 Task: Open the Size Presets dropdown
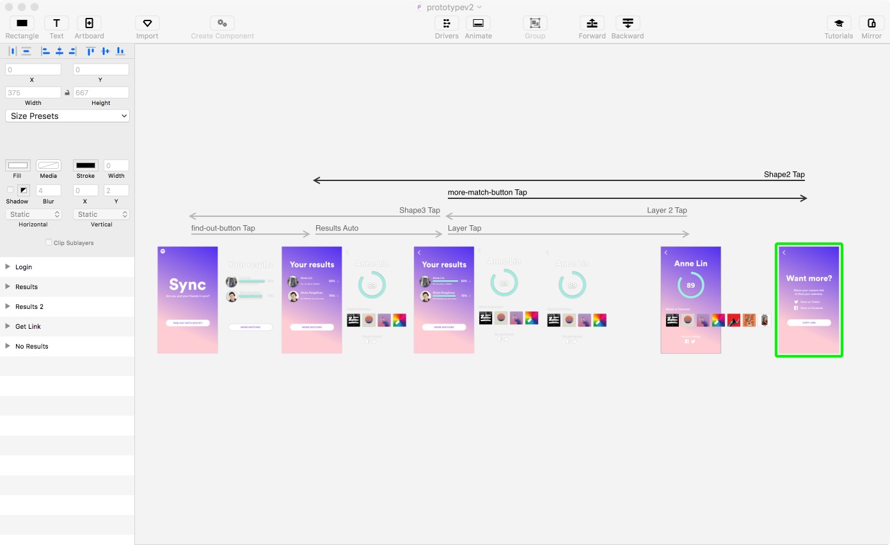67,116
